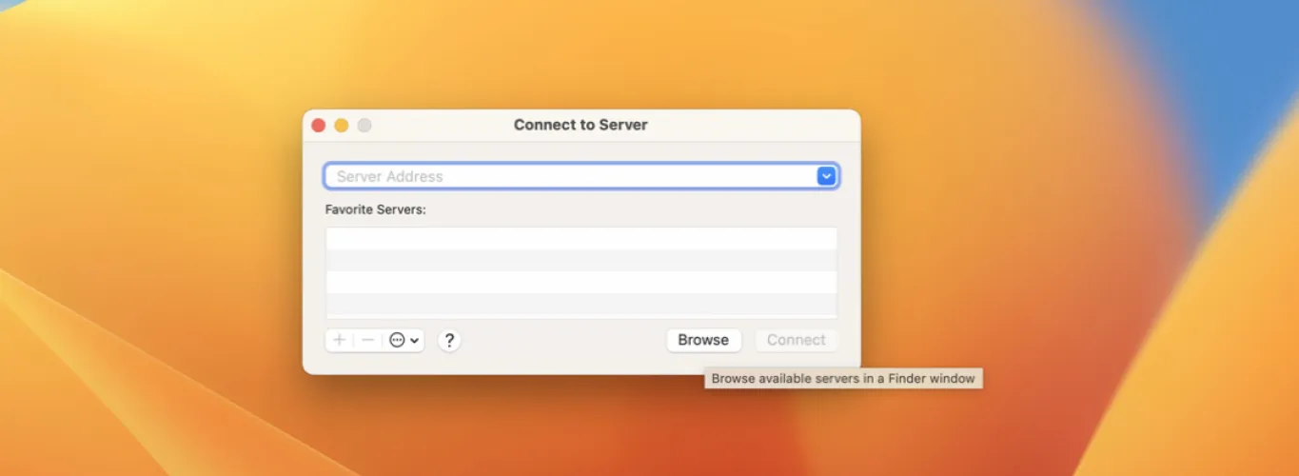Click the small chevron beside the ellipsis icon

[x=415, y=341]
